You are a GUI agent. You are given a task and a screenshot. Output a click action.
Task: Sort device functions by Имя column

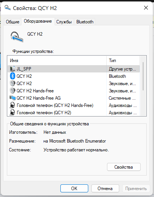pos(57,61)
